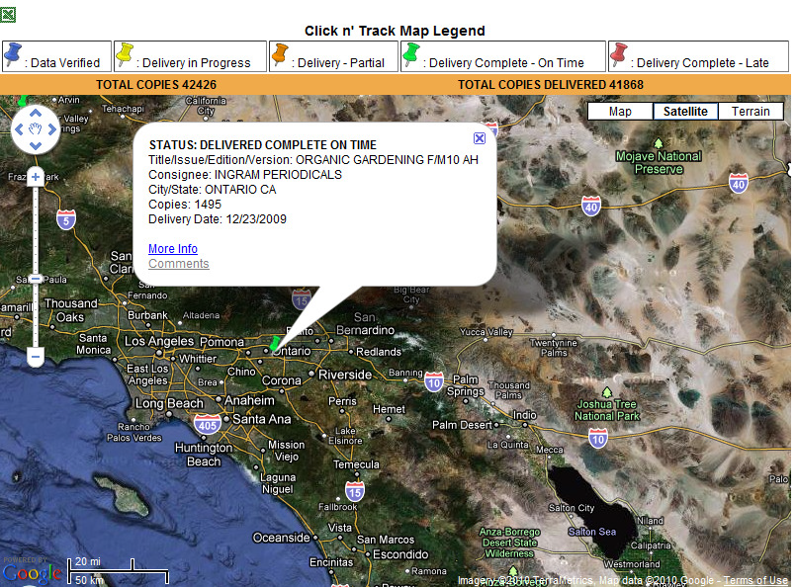Switch to Satellite view
Screen dimensions: 796x587
[x=685, y=111]
